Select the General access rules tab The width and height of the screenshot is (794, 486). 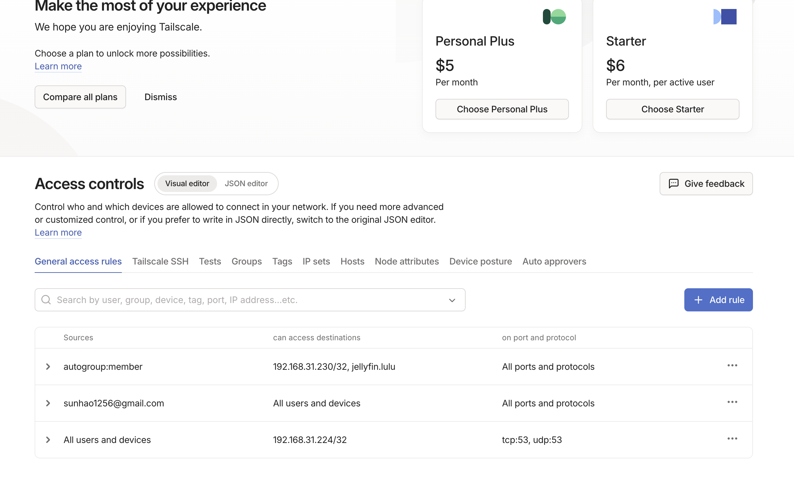[x=78, y=262]
